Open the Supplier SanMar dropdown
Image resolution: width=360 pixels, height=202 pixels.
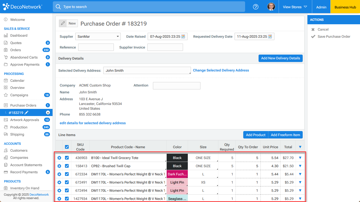point(98,37)
